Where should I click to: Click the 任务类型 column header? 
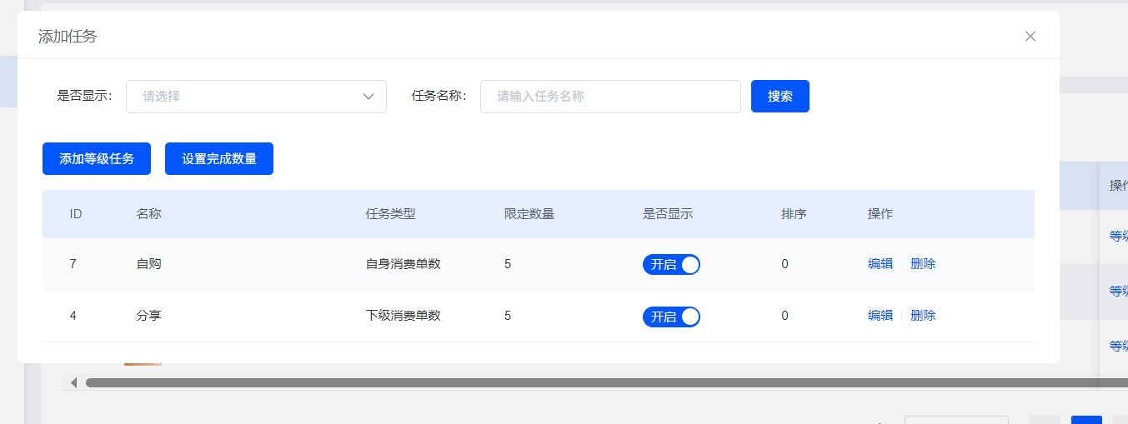pos(390,214)
